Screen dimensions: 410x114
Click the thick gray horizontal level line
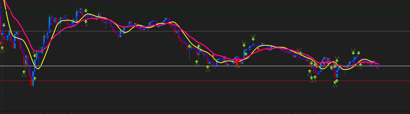pyautogui.click(x=205, y=66)
